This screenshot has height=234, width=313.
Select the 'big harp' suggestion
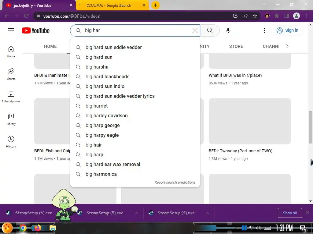[135, 154]
